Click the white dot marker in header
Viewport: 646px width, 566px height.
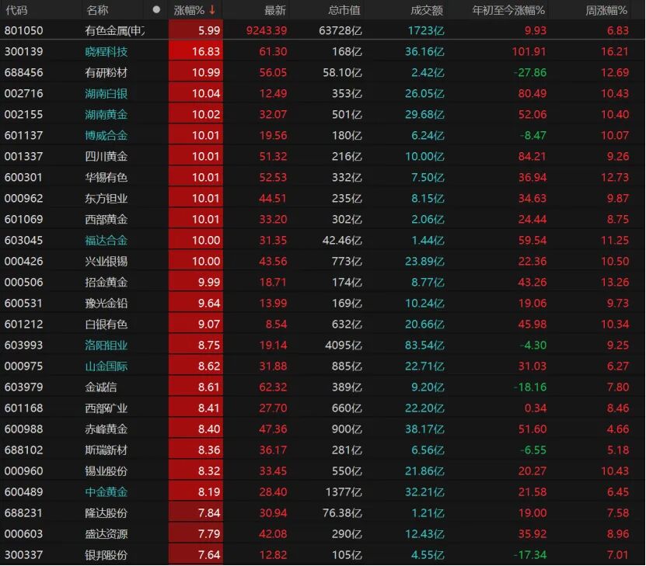[156, 9]
